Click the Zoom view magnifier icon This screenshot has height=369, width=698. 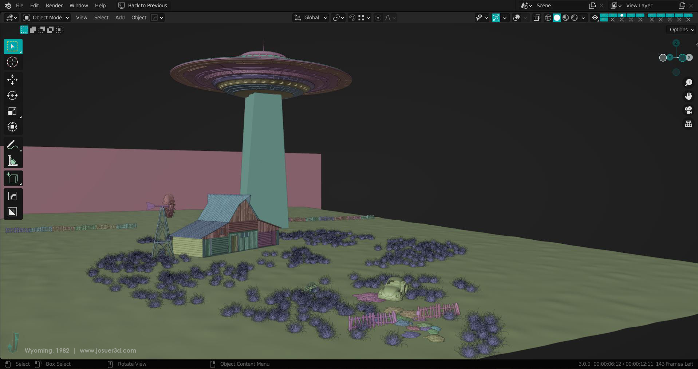(x=688, y=83)
